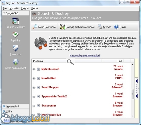Click the magnifier icon of Avvia Scansione

[35, 27]
